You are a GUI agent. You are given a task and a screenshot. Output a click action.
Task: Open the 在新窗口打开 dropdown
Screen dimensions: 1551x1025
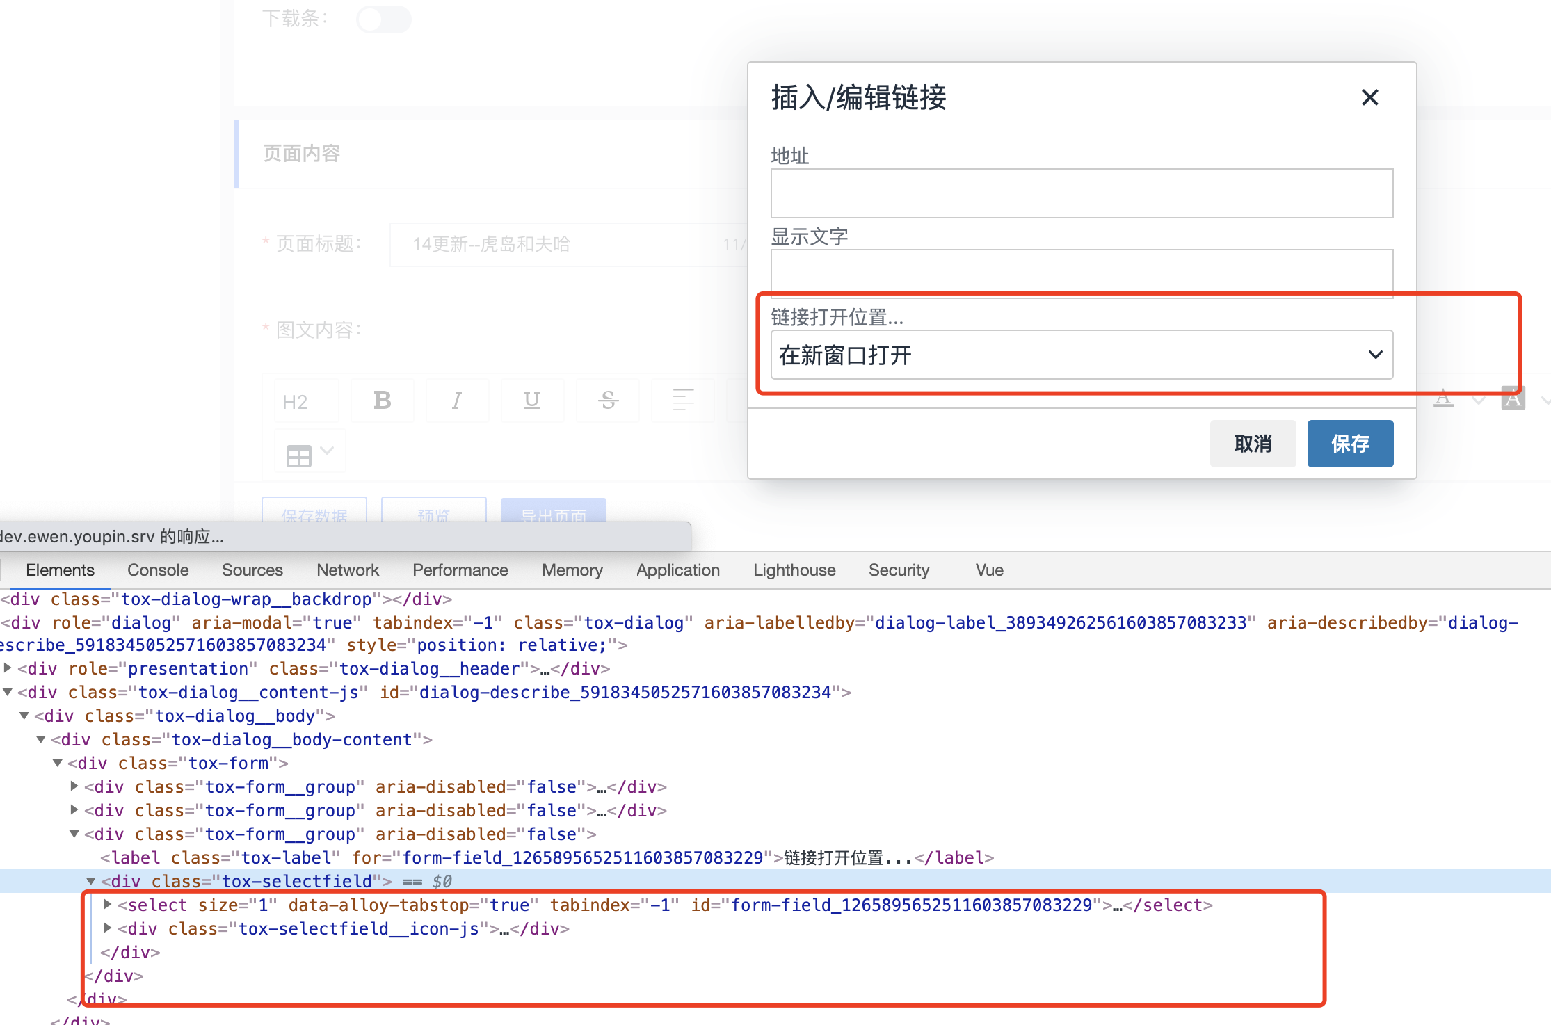1081,355
